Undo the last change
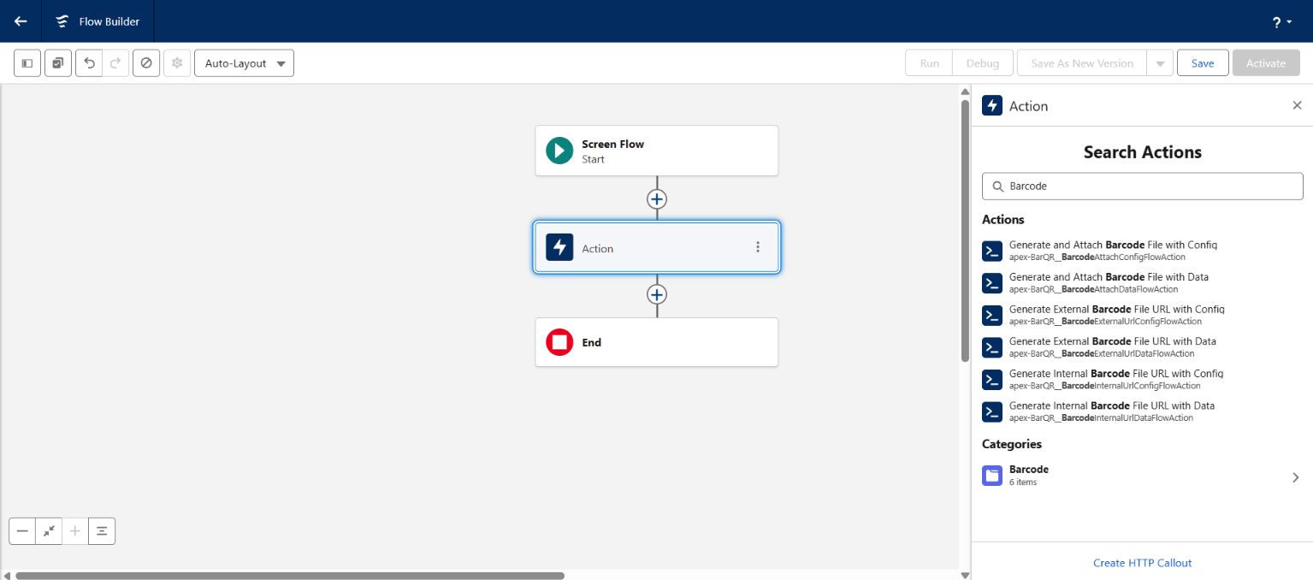 click(x=89, y=63)
